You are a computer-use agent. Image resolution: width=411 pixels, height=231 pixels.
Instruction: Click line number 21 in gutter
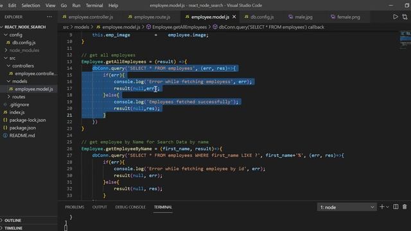click(x=69, y=115)
